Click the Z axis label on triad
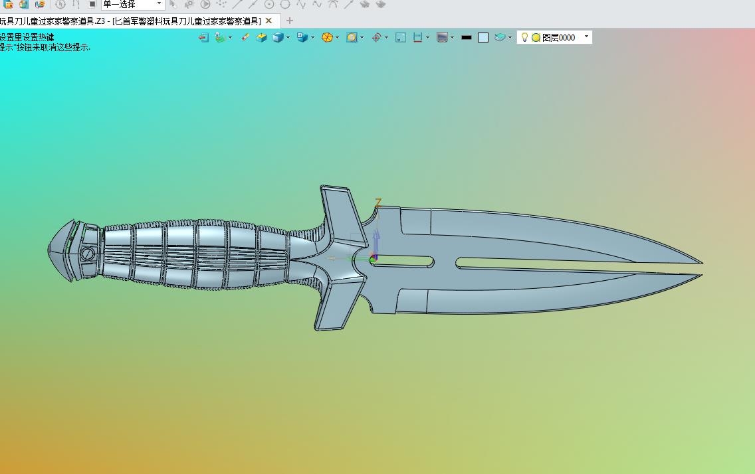 tap(378, 203)
